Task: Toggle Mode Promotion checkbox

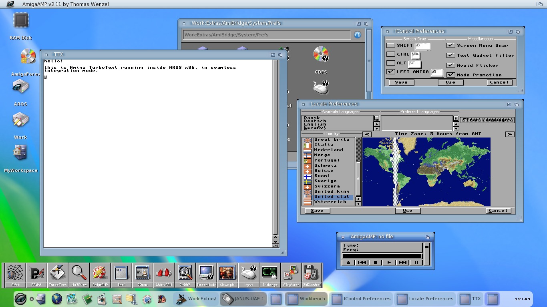Action: point(451,75)
